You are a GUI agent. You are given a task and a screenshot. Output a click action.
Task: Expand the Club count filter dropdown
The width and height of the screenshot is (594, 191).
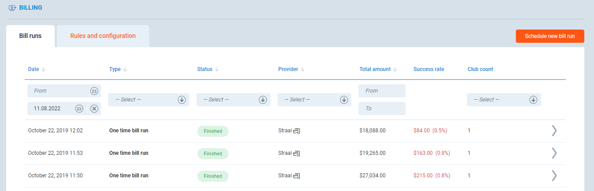(533, 100)
